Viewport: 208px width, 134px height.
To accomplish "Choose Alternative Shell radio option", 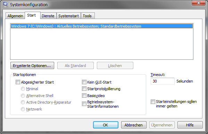I will pos(23,96).
